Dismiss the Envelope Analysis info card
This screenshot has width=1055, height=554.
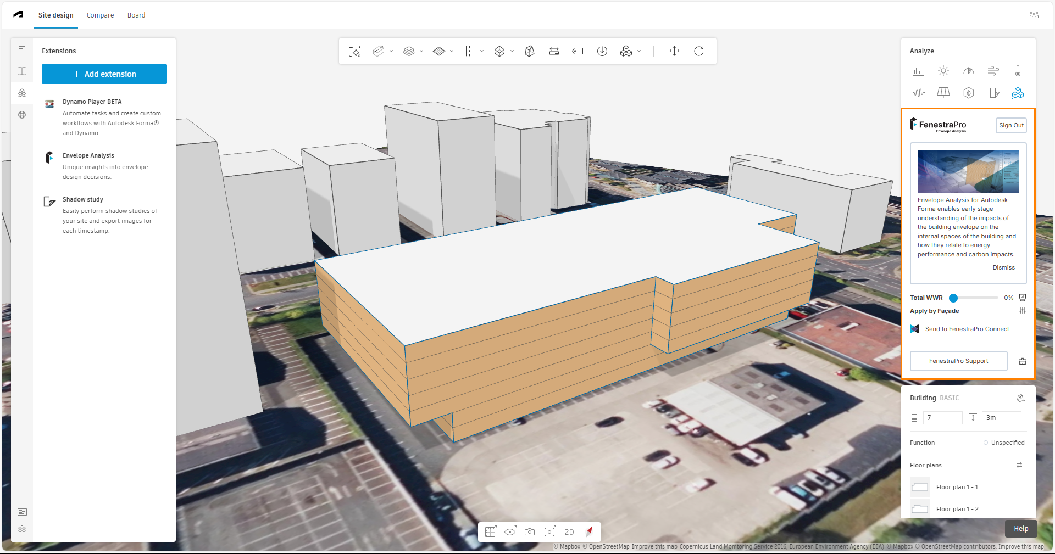(x=1003, y=267)
